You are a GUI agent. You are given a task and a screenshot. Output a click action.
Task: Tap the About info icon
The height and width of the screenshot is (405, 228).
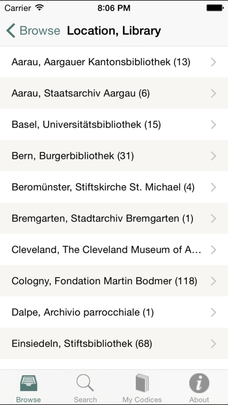coord(199,383)
